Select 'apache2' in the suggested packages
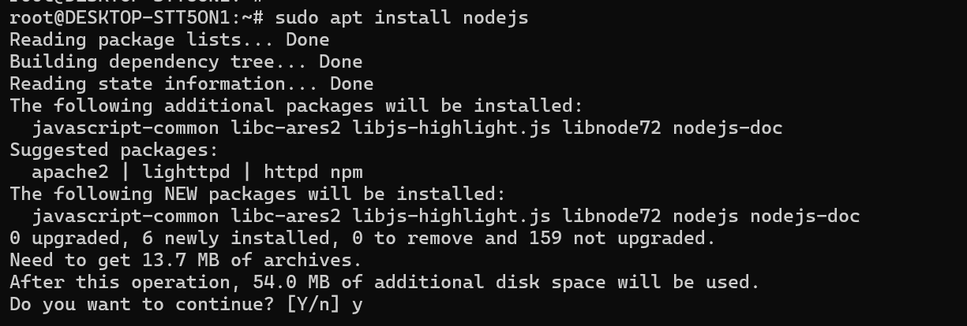The image size is (967, 326). tap(70, 172)
